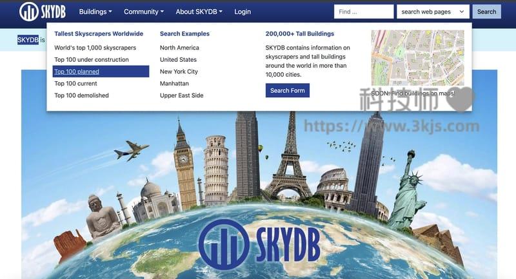Open the buildings map thumbnail
The width and height of the screenshot is (516, 279).
coord(417,58)
